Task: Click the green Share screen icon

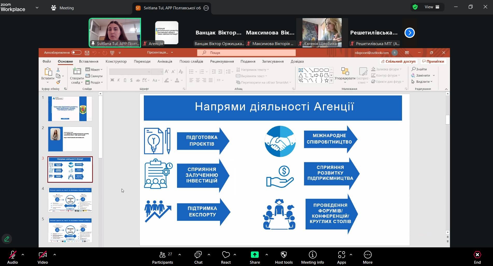Action: (255, 255)
